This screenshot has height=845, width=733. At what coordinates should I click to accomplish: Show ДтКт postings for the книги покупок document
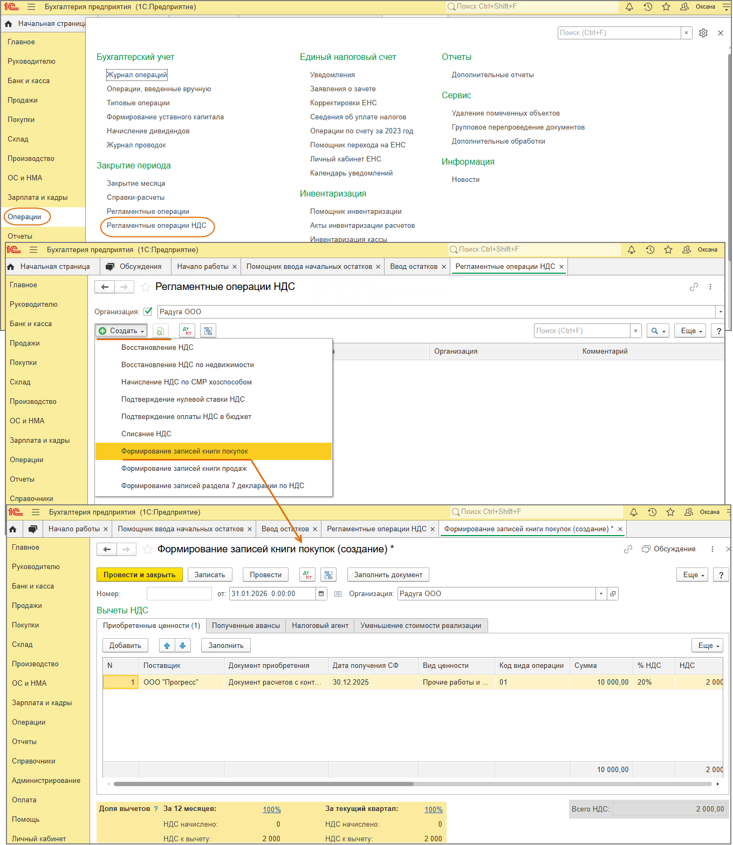coord(307,575)
